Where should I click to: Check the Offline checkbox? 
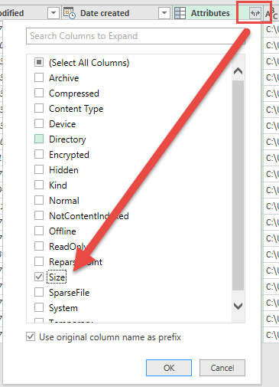39,231
